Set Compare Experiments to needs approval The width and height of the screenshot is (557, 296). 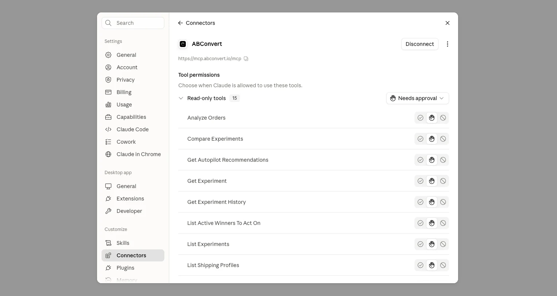click(x=432, y=139)
